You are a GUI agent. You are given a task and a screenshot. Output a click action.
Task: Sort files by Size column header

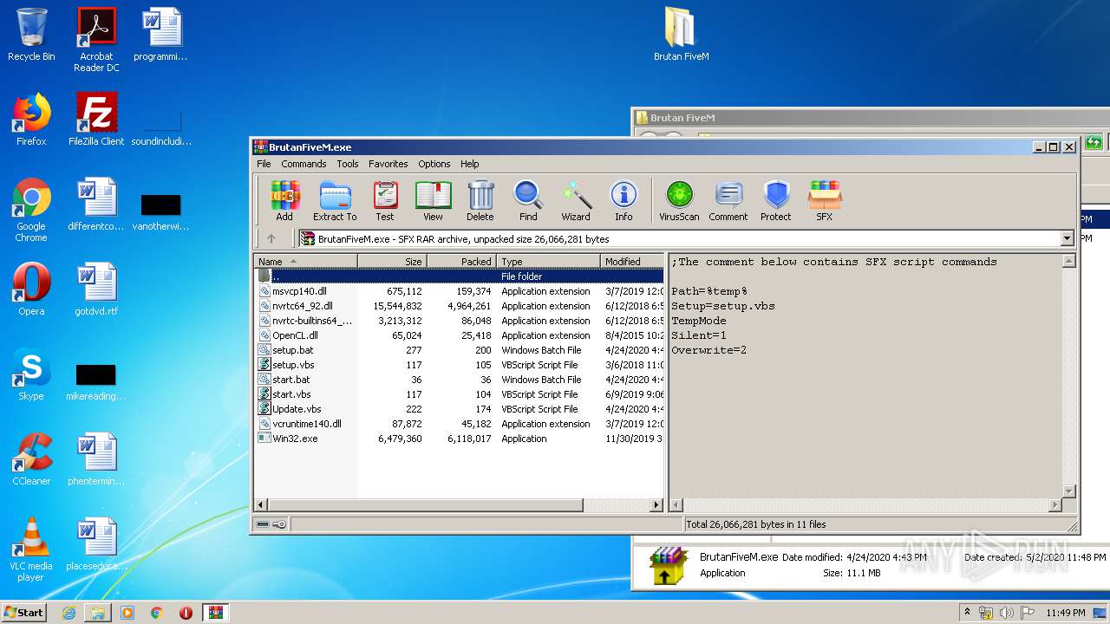pyautogui.click(x=392, y=261)
